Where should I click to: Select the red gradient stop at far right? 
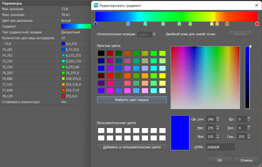tap(257, 24)
